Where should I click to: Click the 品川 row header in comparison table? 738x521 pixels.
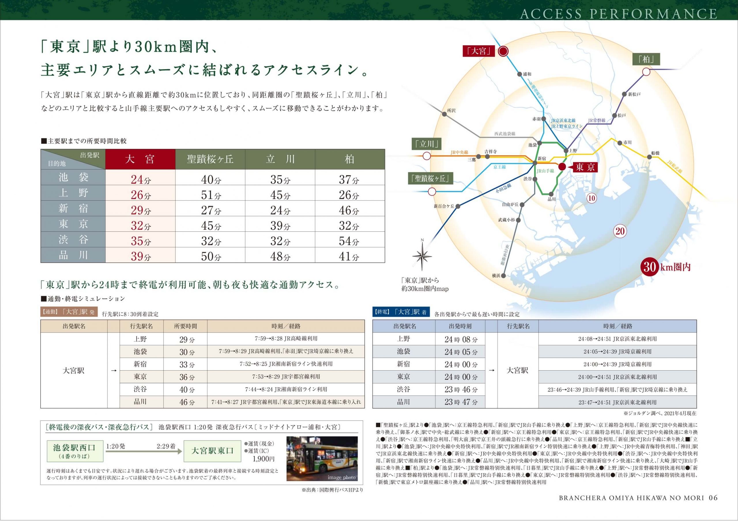point(73,255)
